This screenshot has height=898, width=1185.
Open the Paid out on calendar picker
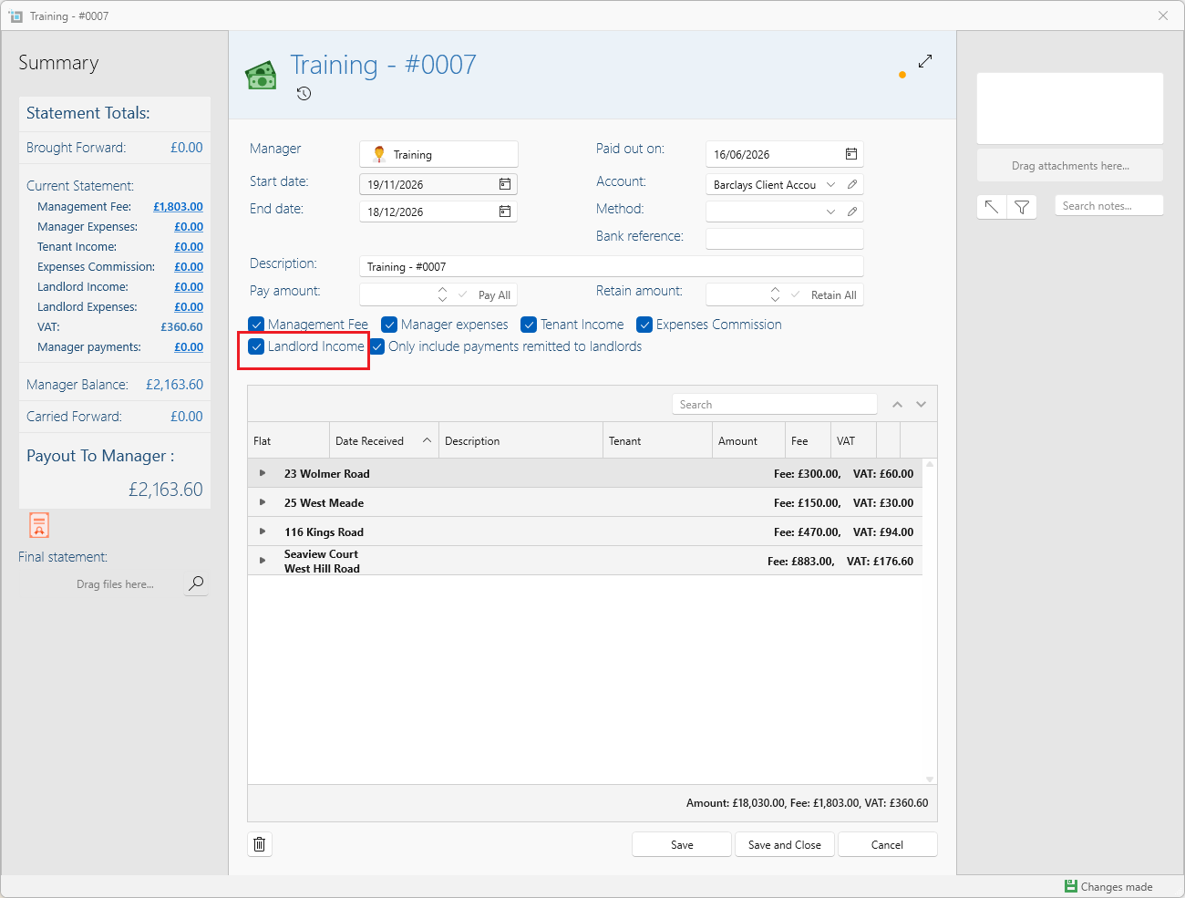(x=851, y=154)
